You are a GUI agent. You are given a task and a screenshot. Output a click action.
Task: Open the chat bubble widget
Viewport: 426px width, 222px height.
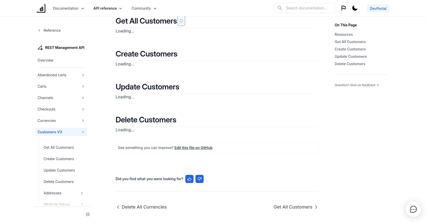tap(413, 209)
